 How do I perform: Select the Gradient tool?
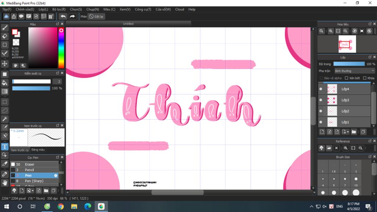point(4,91)
